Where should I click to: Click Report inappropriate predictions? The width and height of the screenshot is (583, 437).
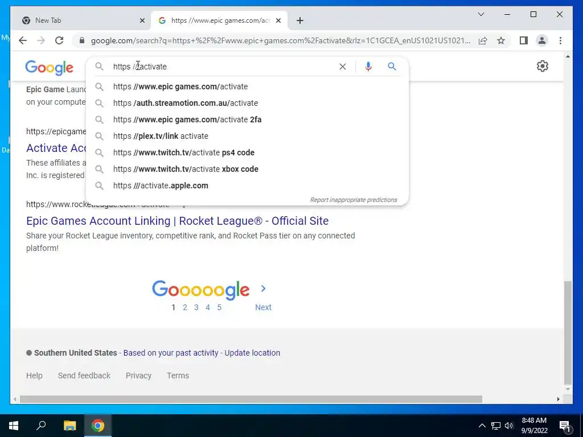(354, 200)
